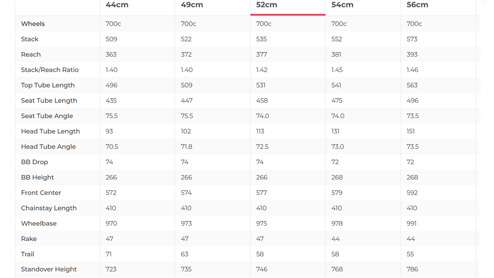Select the 131 Head Tube Length cell
Screen dimensions: 494x278
point(335,131)
